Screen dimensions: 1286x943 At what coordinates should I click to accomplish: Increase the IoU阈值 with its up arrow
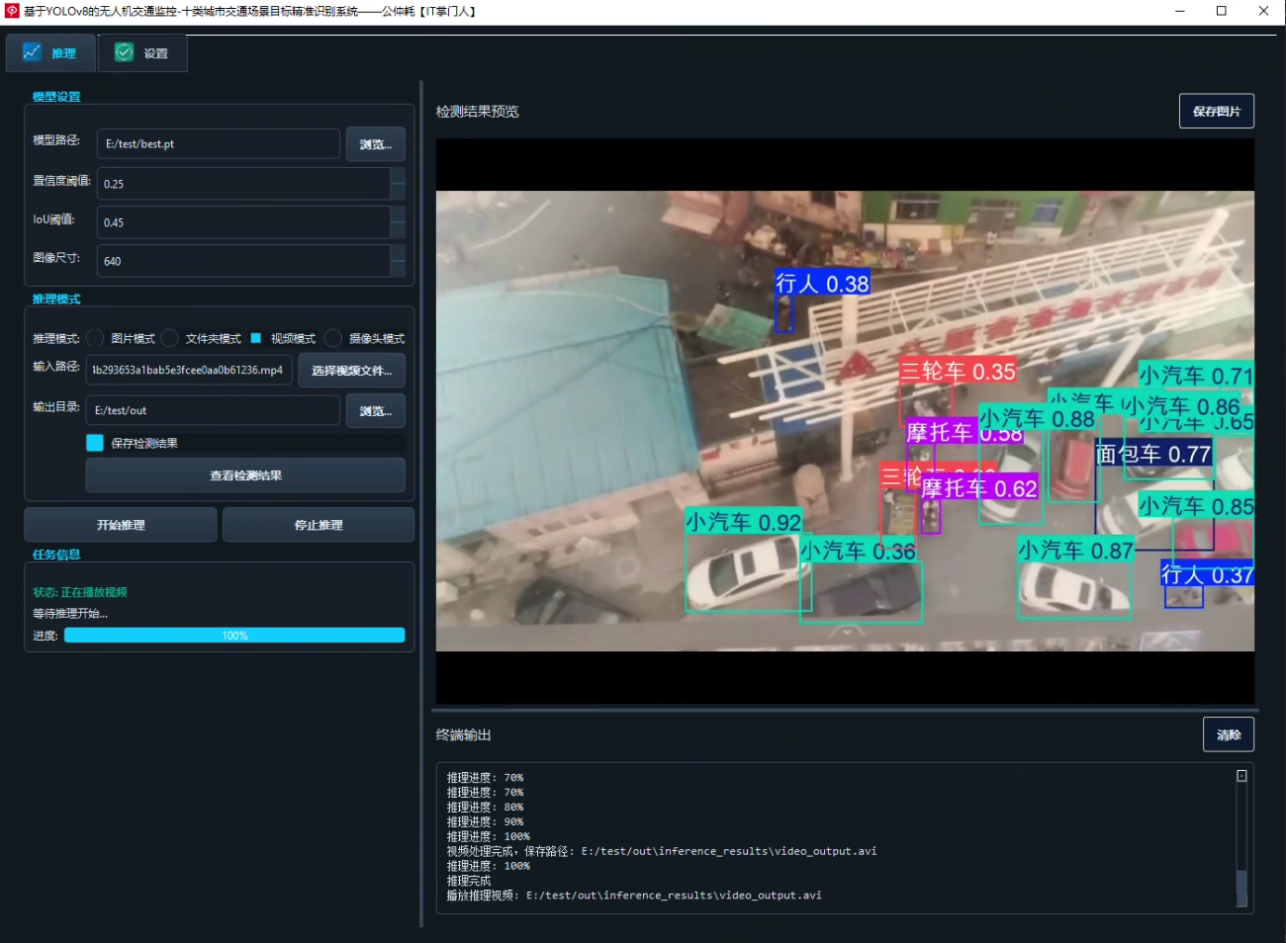pyautogui.click(x=398, y=214)
